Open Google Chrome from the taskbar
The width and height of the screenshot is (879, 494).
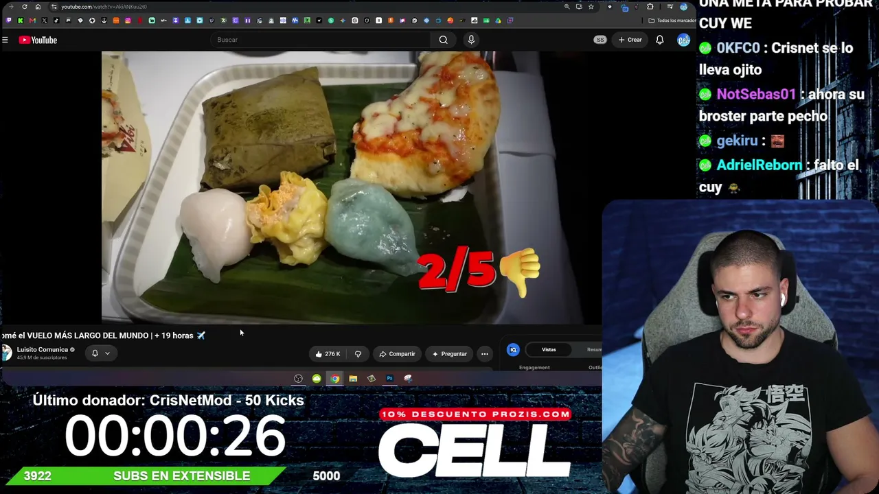click(334, 379)
